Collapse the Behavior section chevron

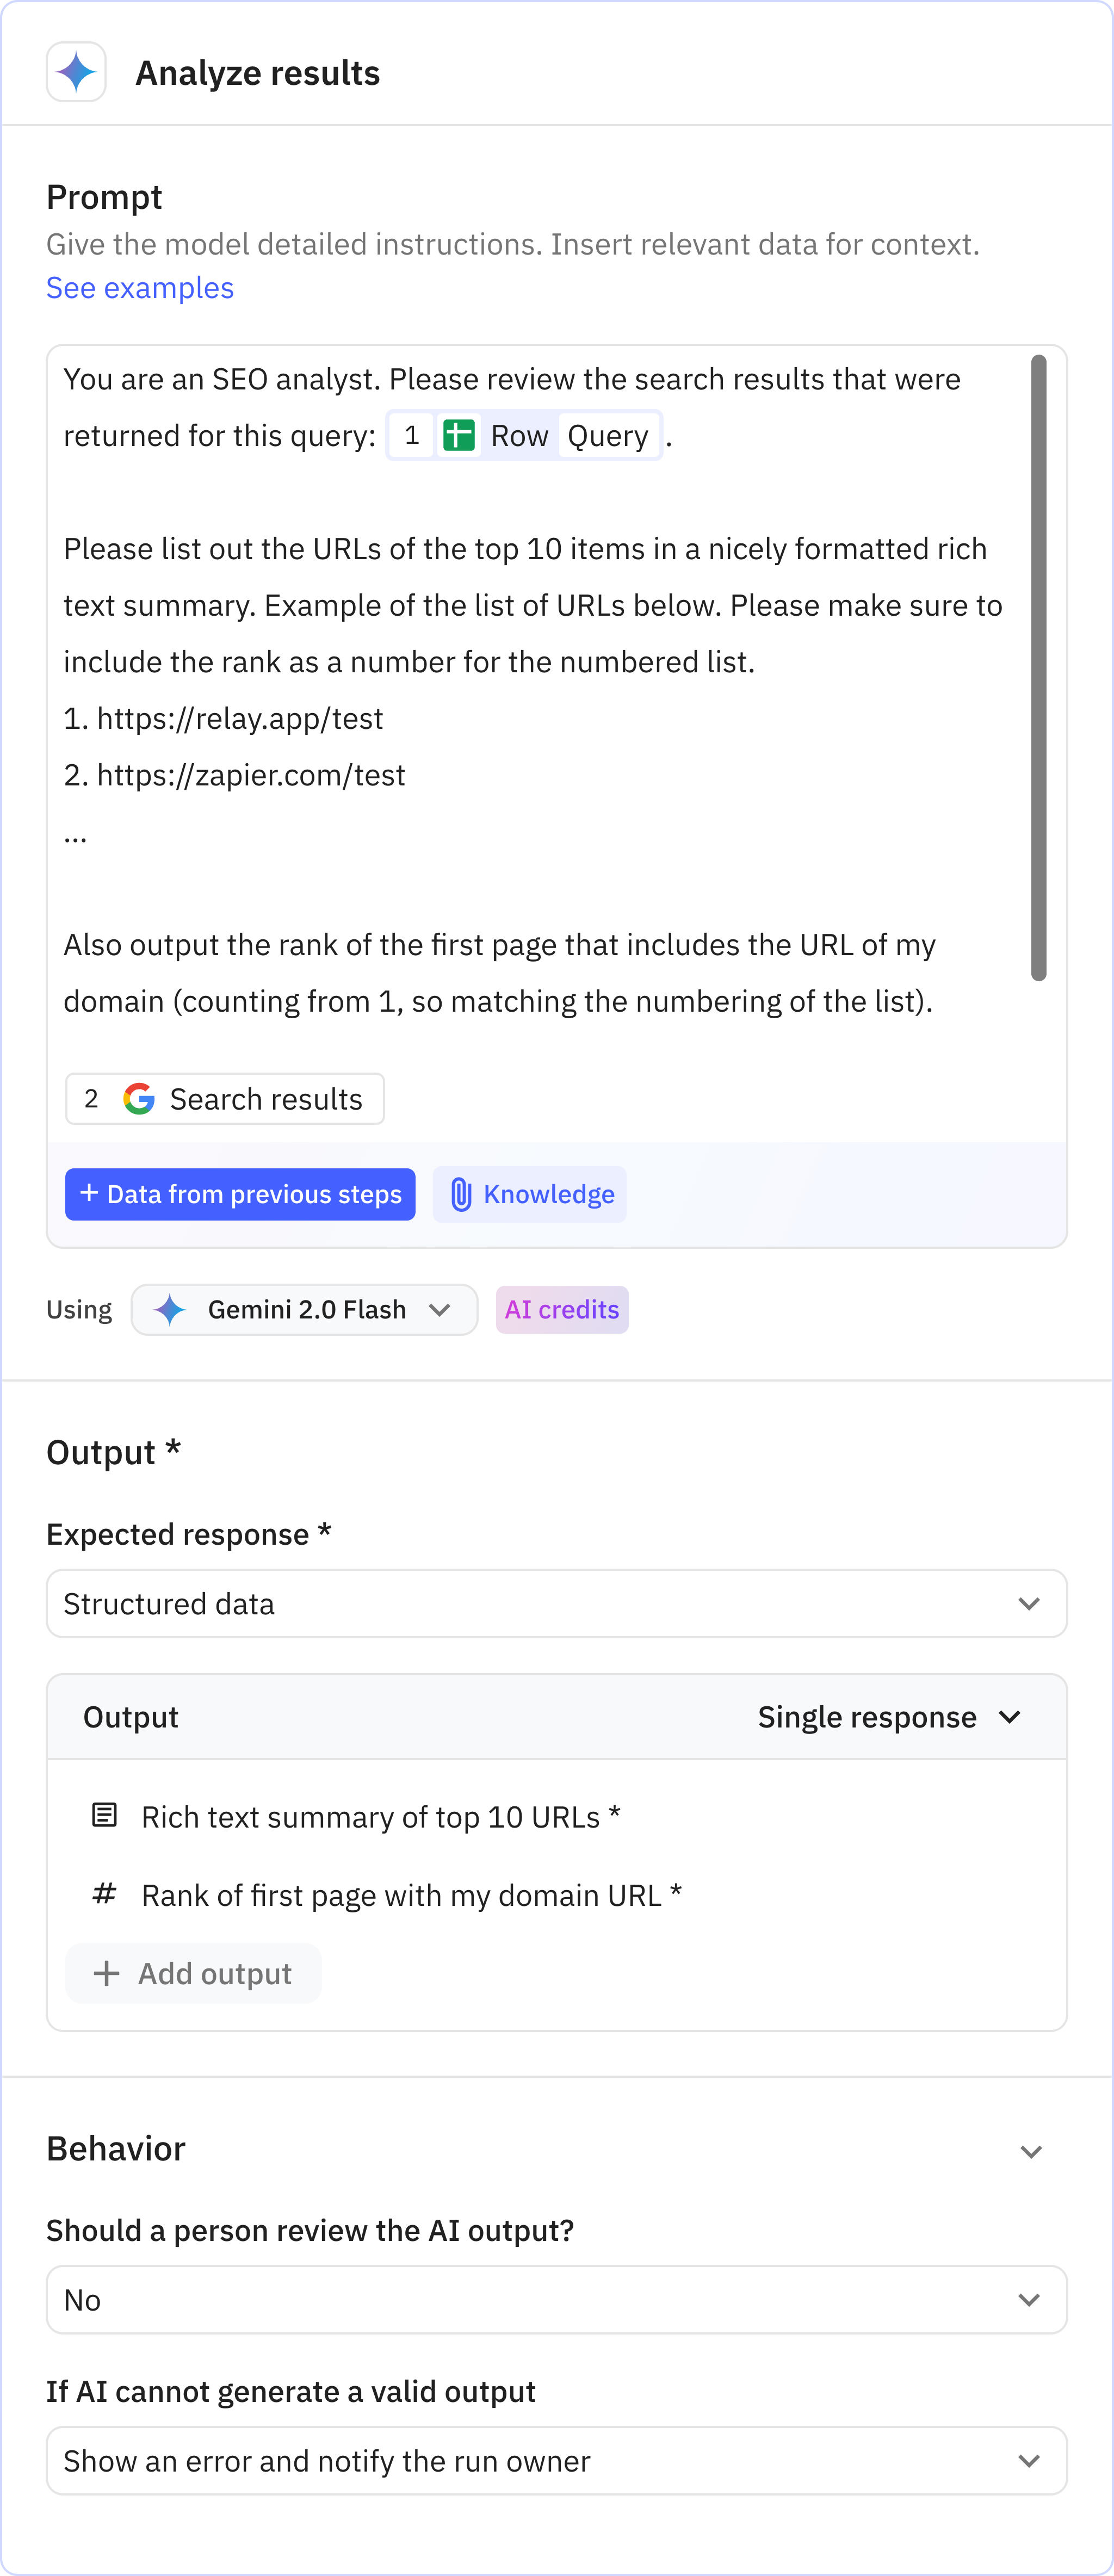click(x=1030, y=2151)
